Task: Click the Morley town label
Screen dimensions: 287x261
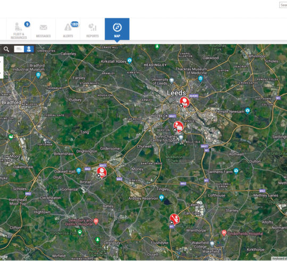Action: [137, 169]
